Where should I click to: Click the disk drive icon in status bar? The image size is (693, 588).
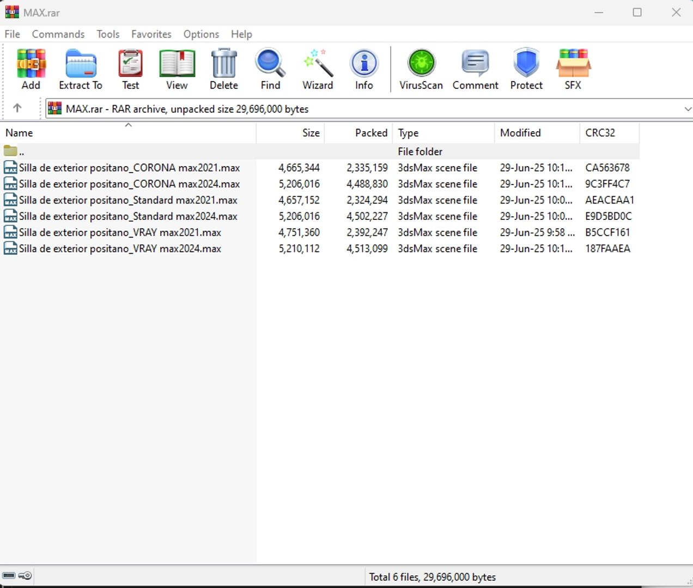click(x=9, y=575)
